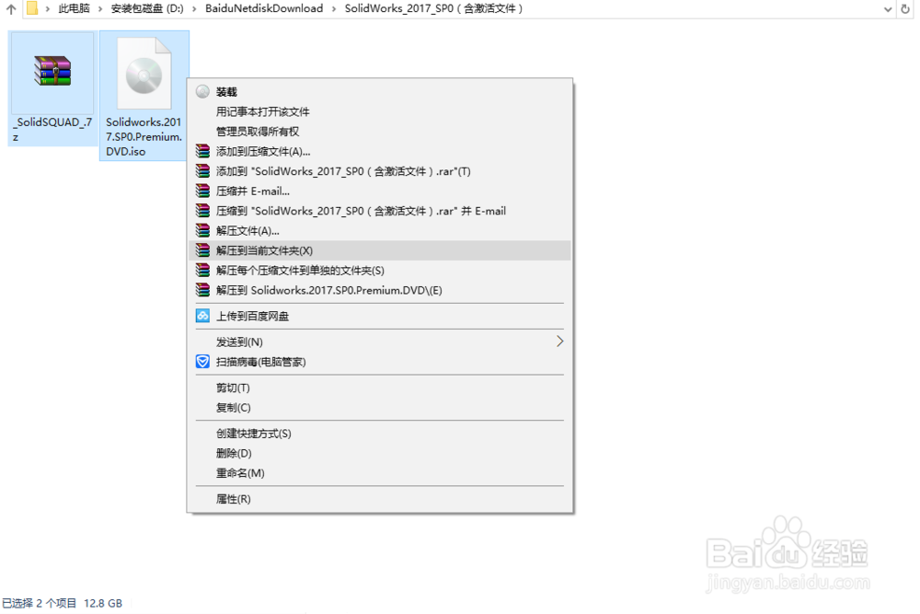Expand the chevron after 此电脑 breadcrumb
The width and height of the screenshot is (920, 614).
pos(100,9)
